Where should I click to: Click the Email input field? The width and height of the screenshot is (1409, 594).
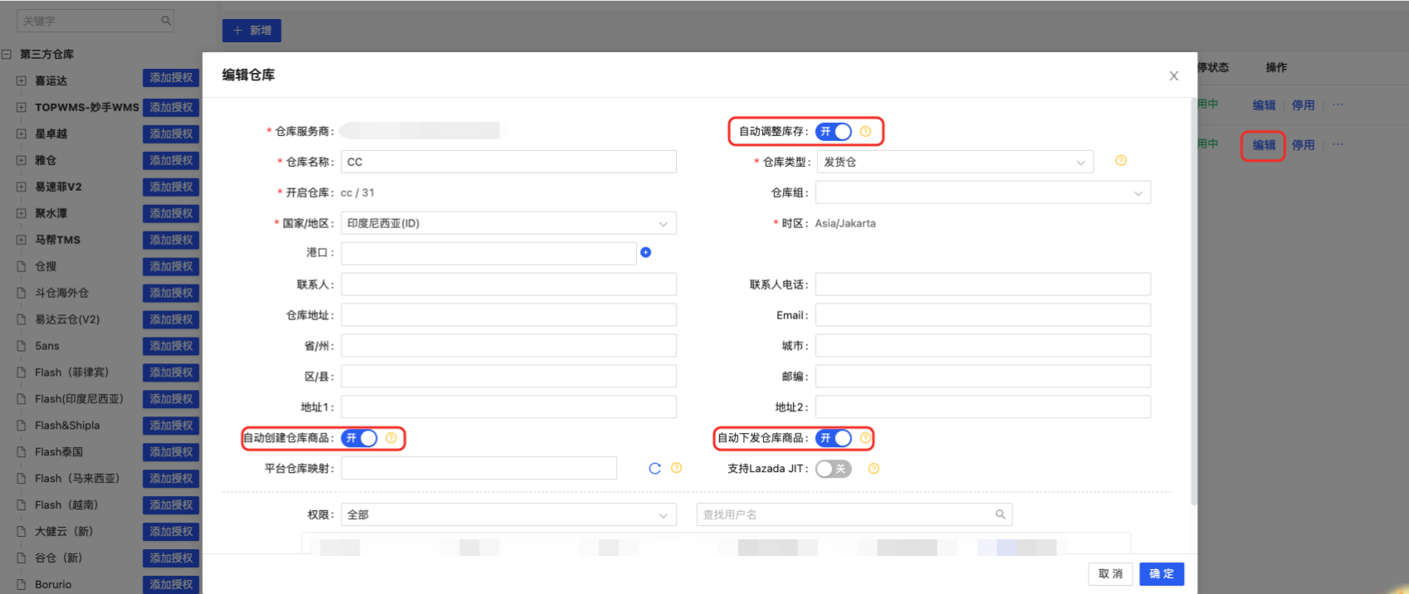point(983,315)
